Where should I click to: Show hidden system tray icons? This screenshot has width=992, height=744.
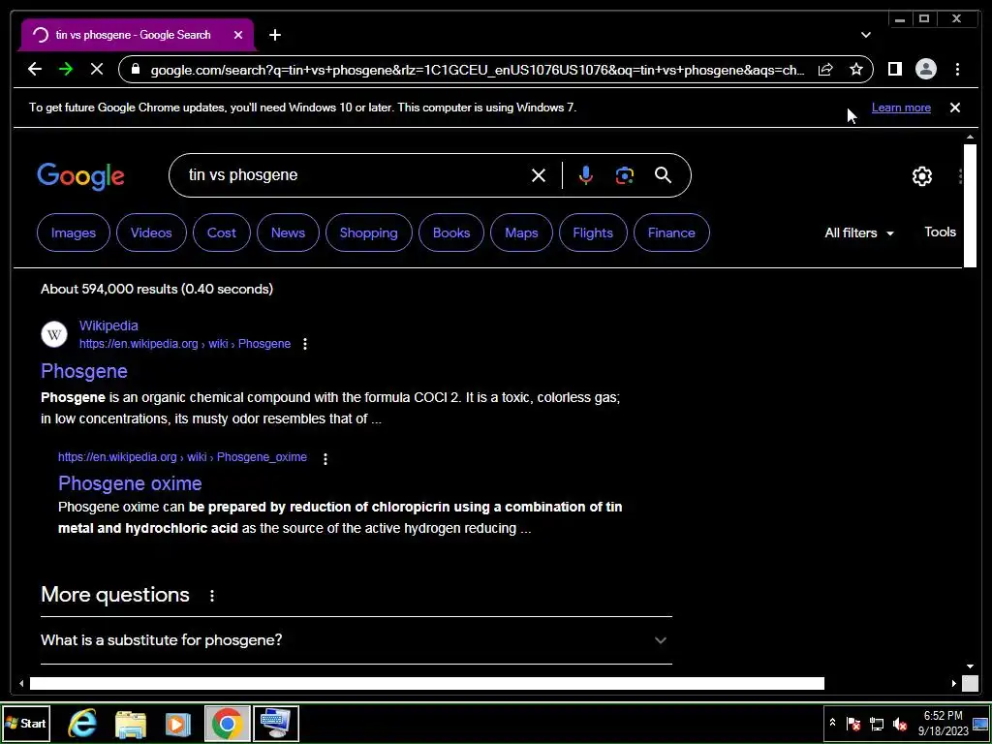(832, 723)
